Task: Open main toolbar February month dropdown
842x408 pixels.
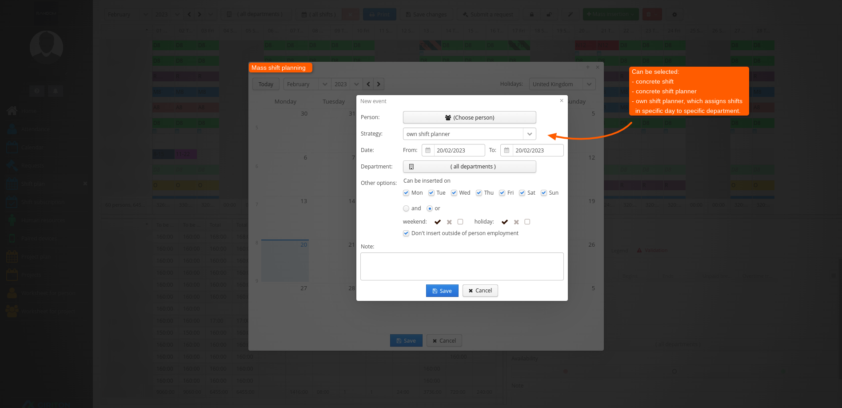Action: pos(146,14)
